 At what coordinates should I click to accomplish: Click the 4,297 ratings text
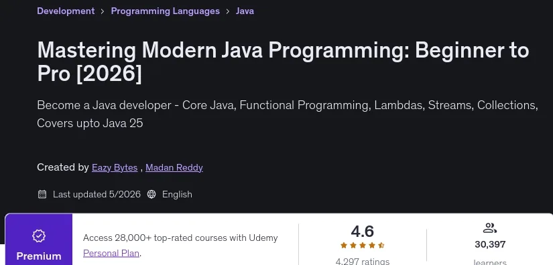[x=362, y=261]
